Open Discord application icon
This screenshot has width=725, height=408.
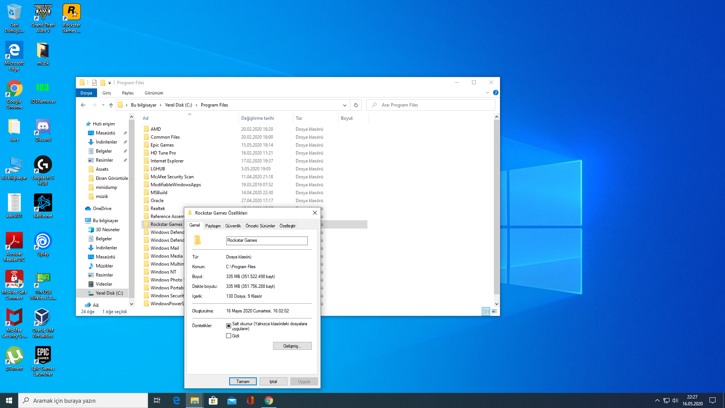click(x=43, y=129)
